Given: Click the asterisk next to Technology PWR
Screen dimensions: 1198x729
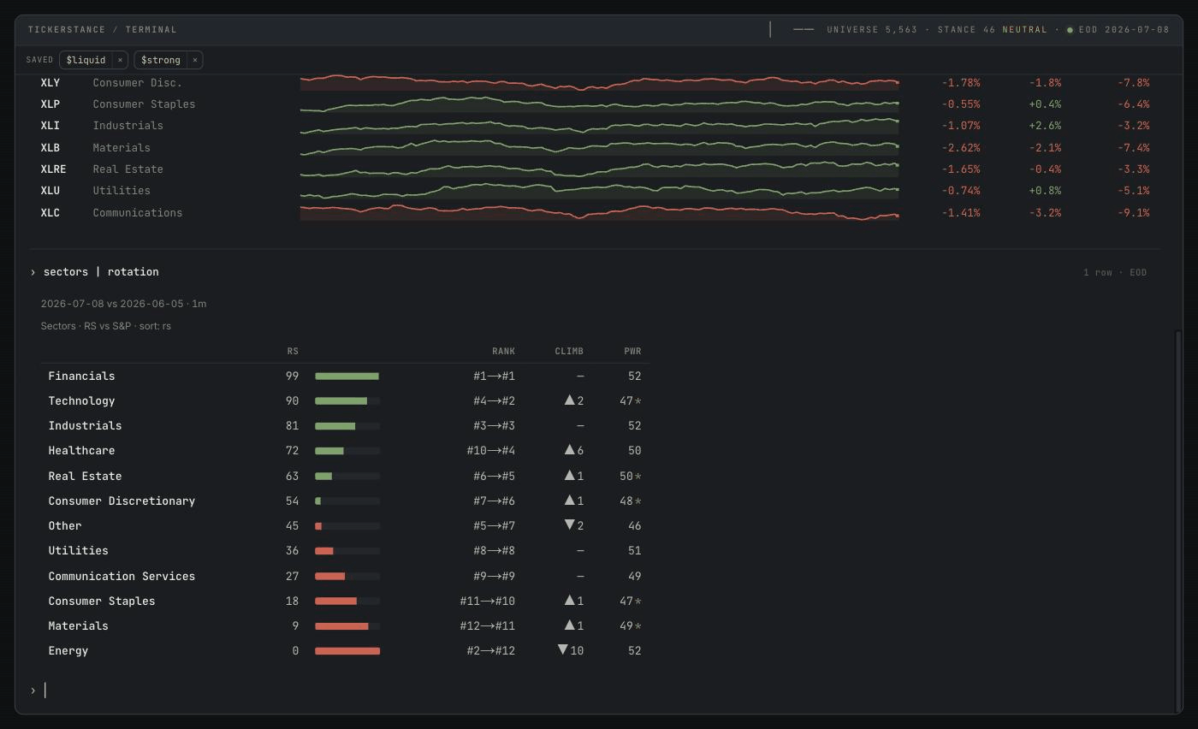Looking at the screenshot, I should pos(638,401).
